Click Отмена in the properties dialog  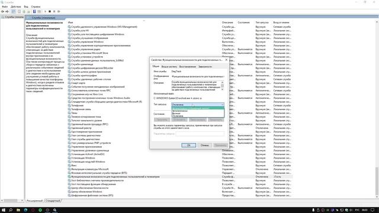click(204, 145)
